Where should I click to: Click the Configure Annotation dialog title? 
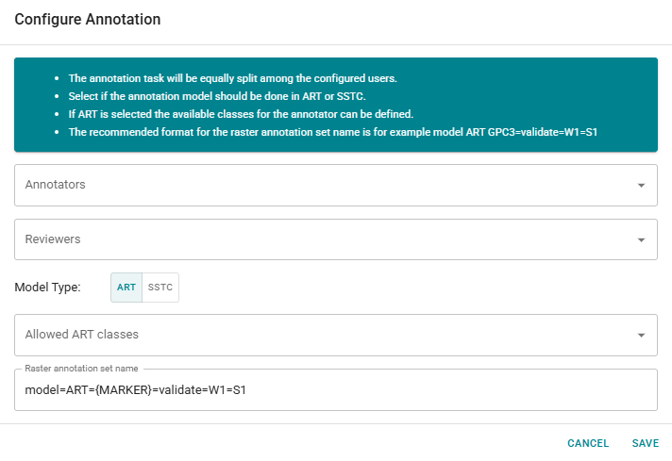pos(88,20)
